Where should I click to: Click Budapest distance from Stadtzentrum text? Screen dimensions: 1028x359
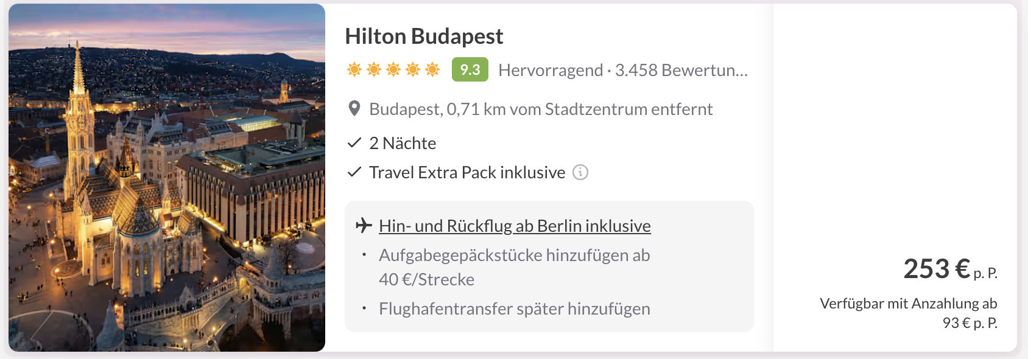point(541,109)
